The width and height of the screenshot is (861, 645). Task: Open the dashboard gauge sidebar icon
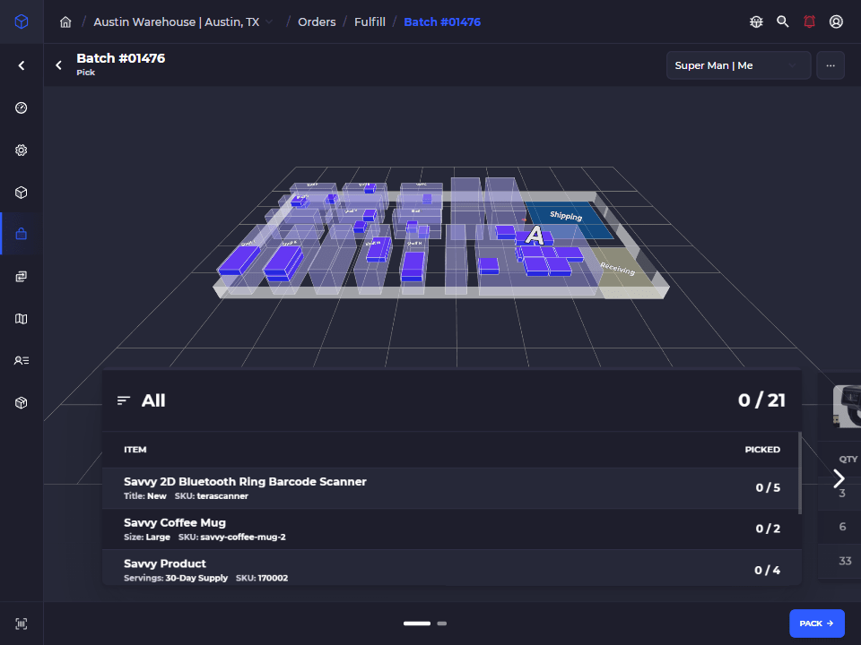(x=22, y=108)
